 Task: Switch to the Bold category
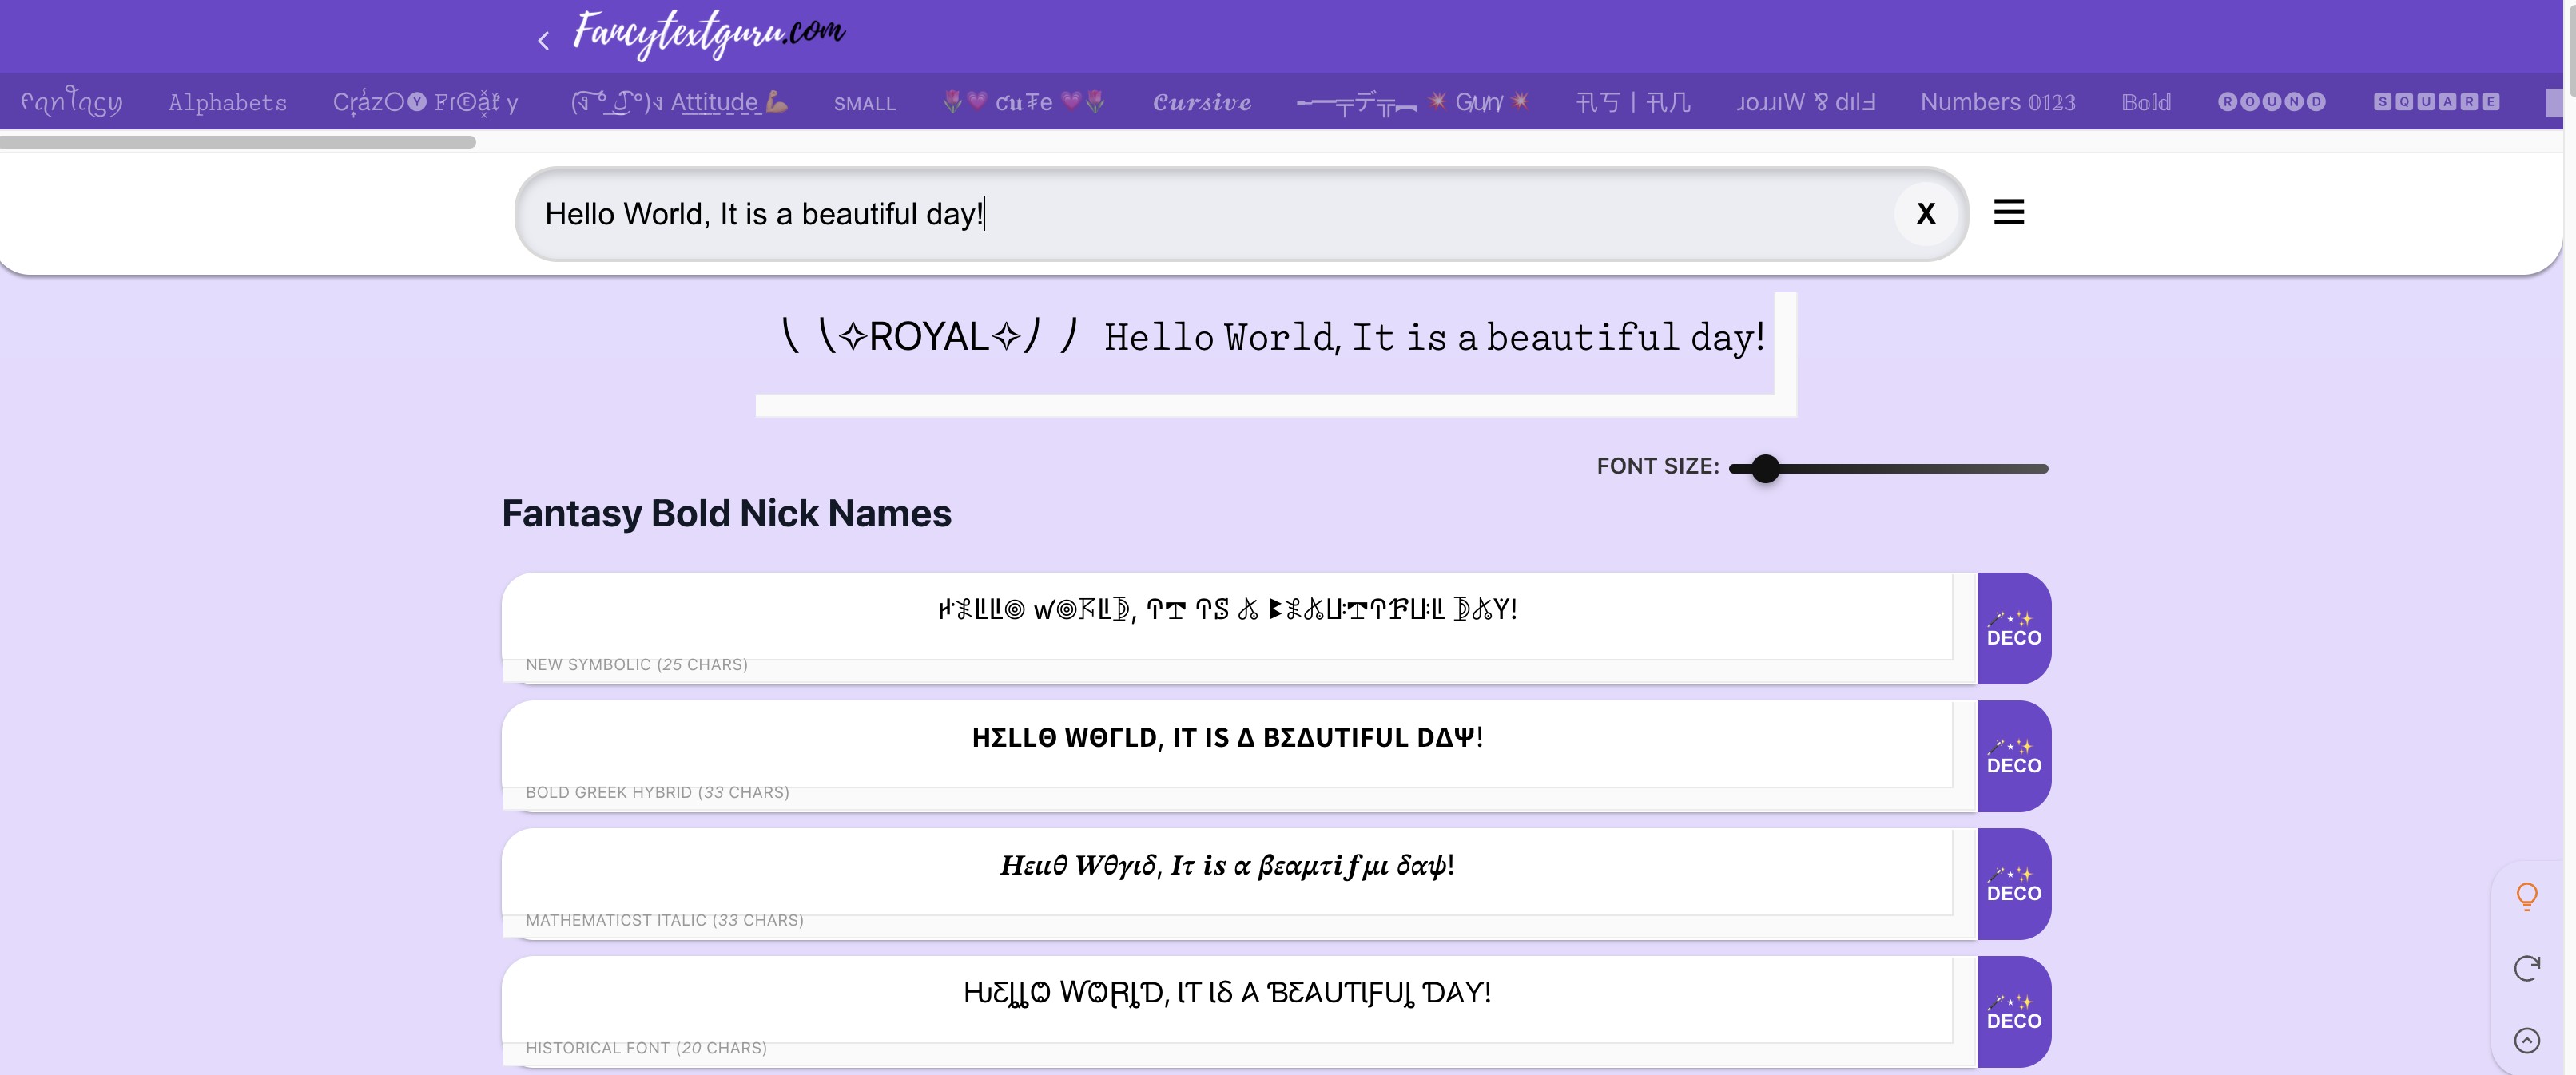(x=2146, y=102)
